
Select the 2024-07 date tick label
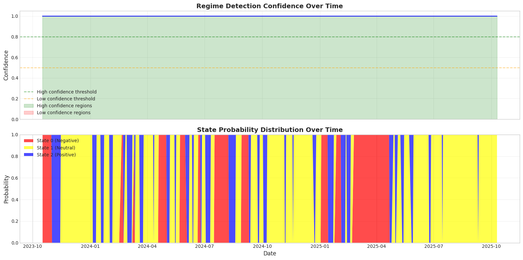click(205, 246)
